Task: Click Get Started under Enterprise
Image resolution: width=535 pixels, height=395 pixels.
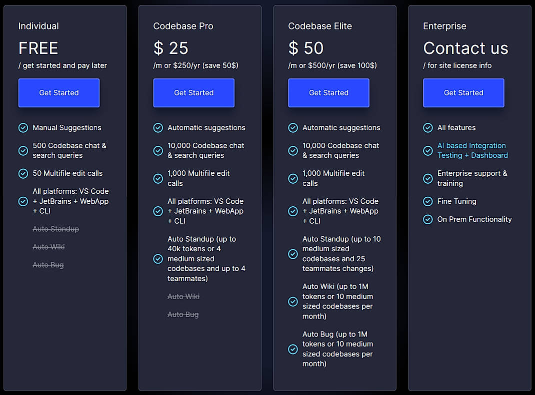Action: pyautogui.click(x=463, y=93)
